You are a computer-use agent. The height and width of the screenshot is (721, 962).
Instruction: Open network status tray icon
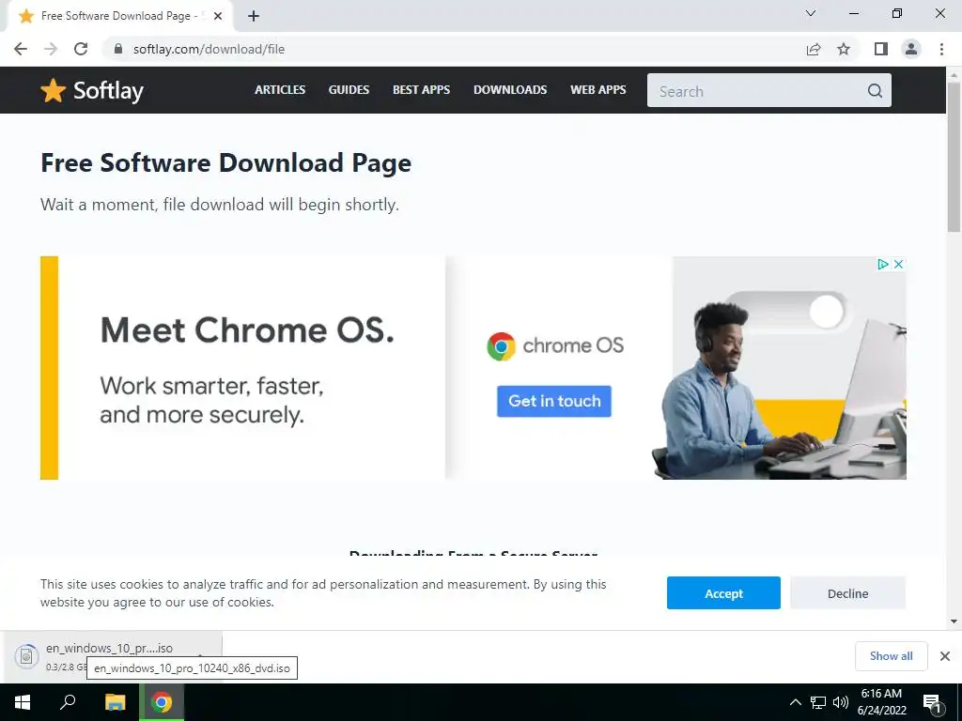818,702
